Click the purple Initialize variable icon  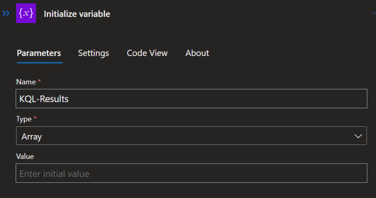[26, 14]
